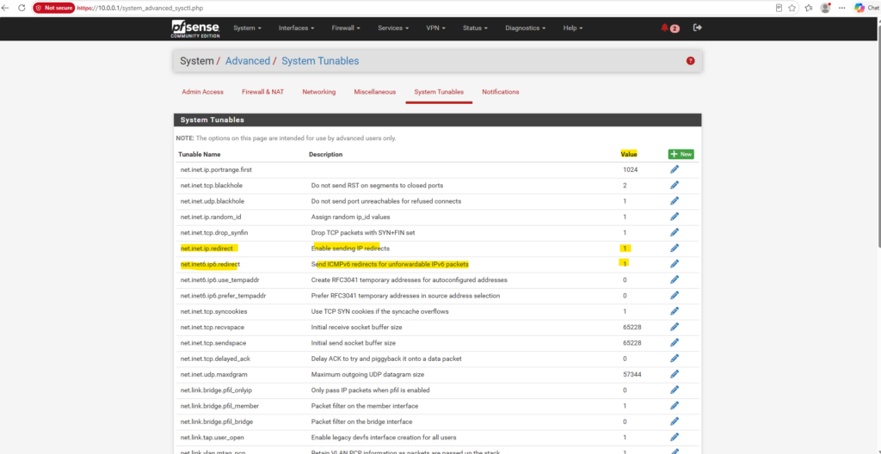The image size is (881, 454).
Task: Expand the Help dropdown menu
Action: [x=572, y=28]
